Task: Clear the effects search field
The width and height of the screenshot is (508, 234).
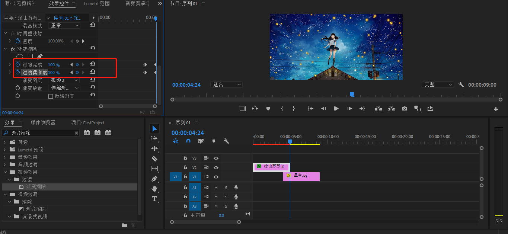Action: click(77, 133)
